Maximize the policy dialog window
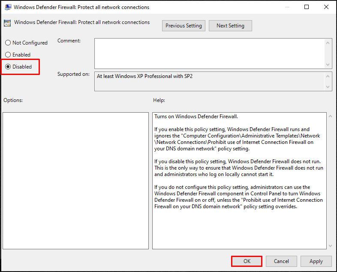Image resolution: width=337 pixels, height=272 pixels. click(x=307, y=7)
